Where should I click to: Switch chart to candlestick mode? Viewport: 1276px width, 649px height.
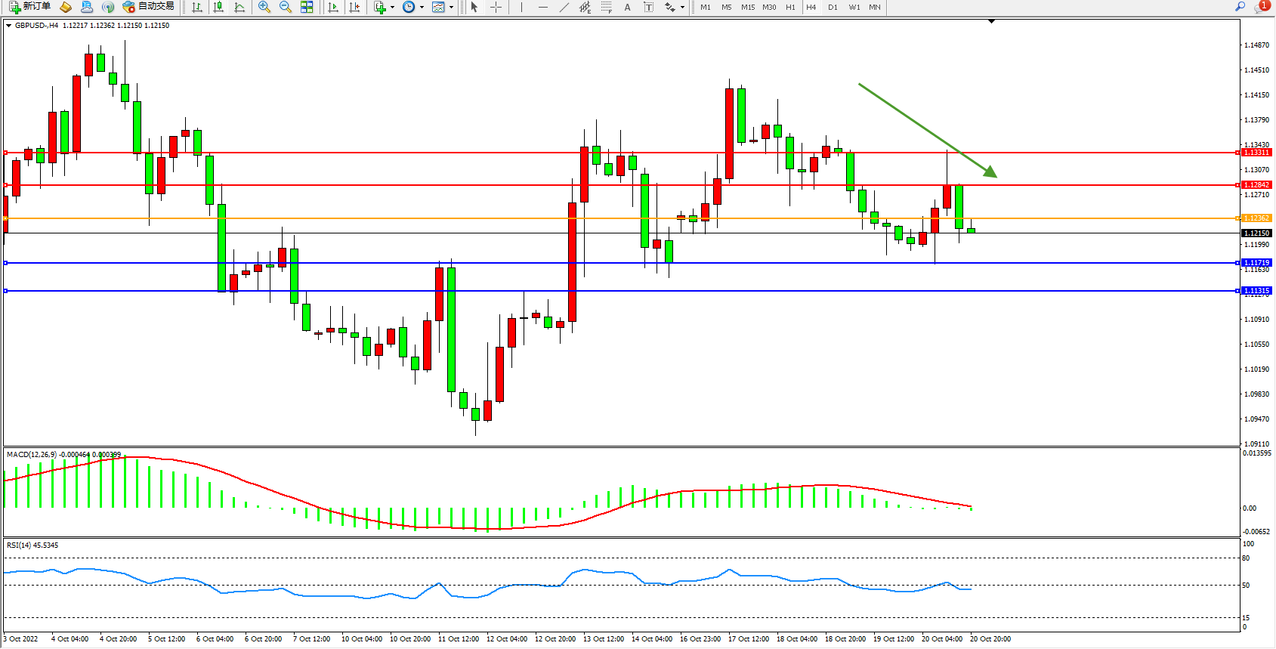pos(218,7)
